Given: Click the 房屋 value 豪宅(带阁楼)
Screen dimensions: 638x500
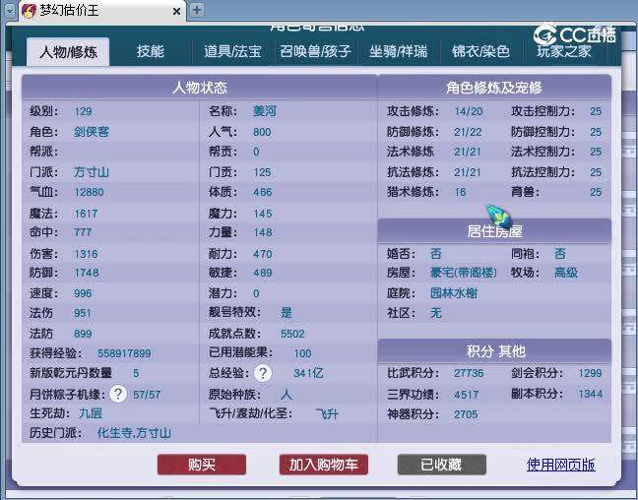Looking at the screenshot, I should (x=464, y=273).
